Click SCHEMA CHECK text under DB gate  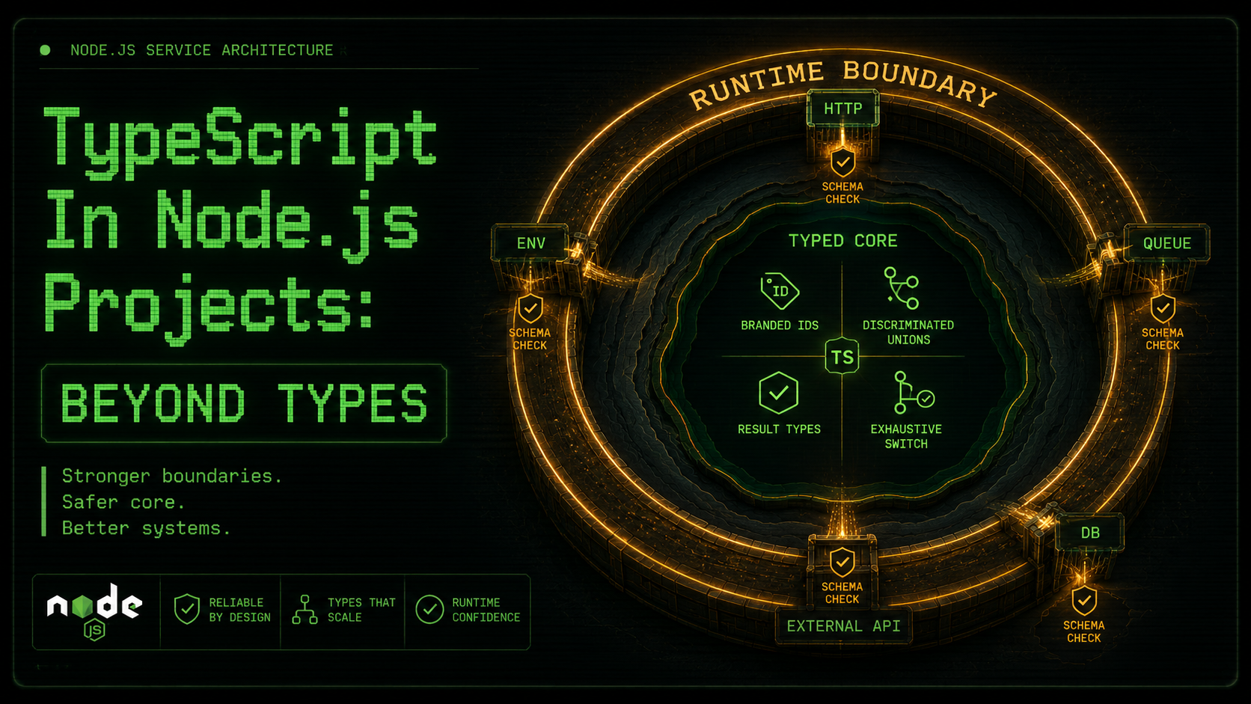pos(1084,631)
